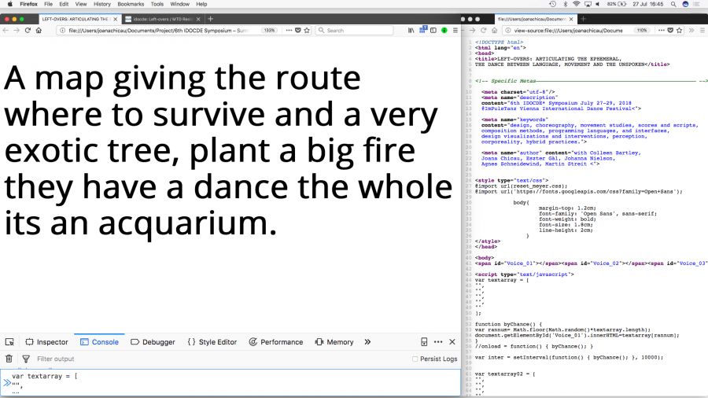This screenshot has width=708, height=398.
Task: Clear console output with the trash icon
Action: (x=9, y=359)
